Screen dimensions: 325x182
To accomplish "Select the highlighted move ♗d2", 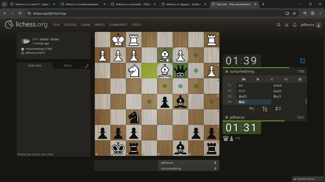I will [x=253, y=102].
